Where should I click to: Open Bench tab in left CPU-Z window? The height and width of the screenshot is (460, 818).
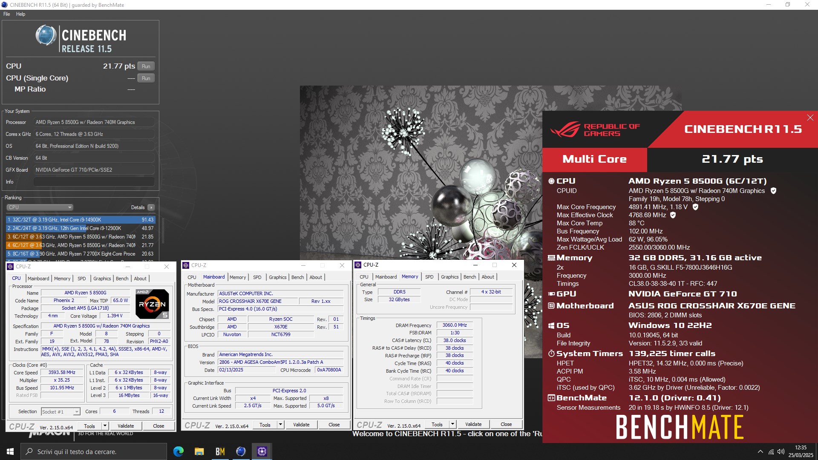coord(122,279)
